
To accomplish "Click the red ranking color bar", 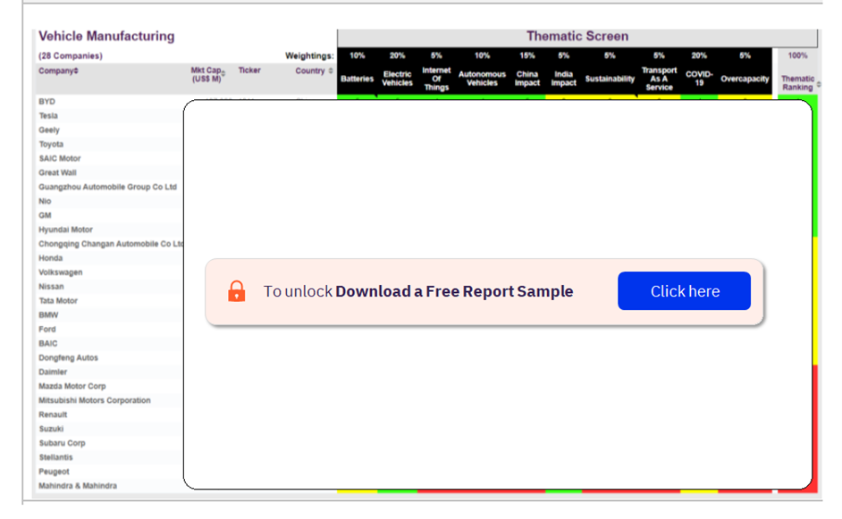I will 814,427.
